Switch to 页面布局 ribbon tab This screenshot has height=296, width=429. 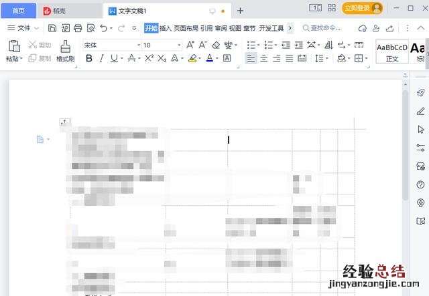pos(186,28)
